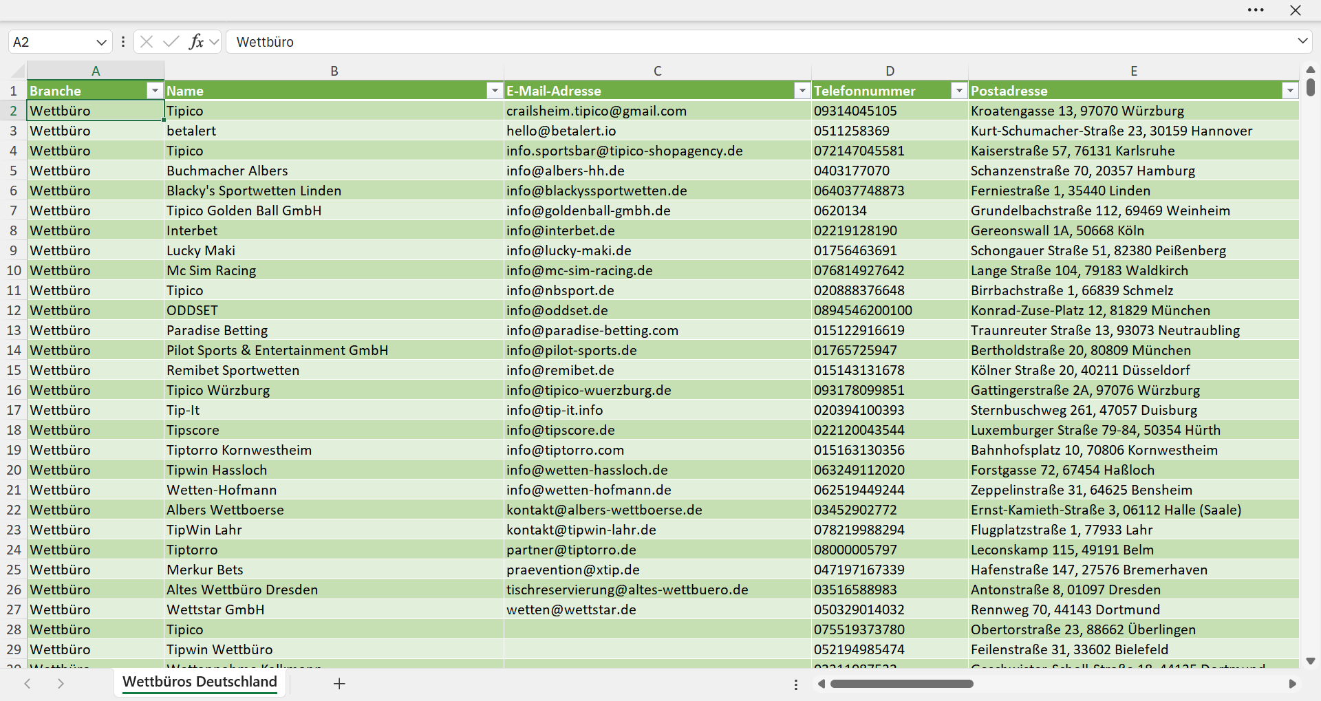
Task: Select row 27 header
Action: click(x=14, y=610)
